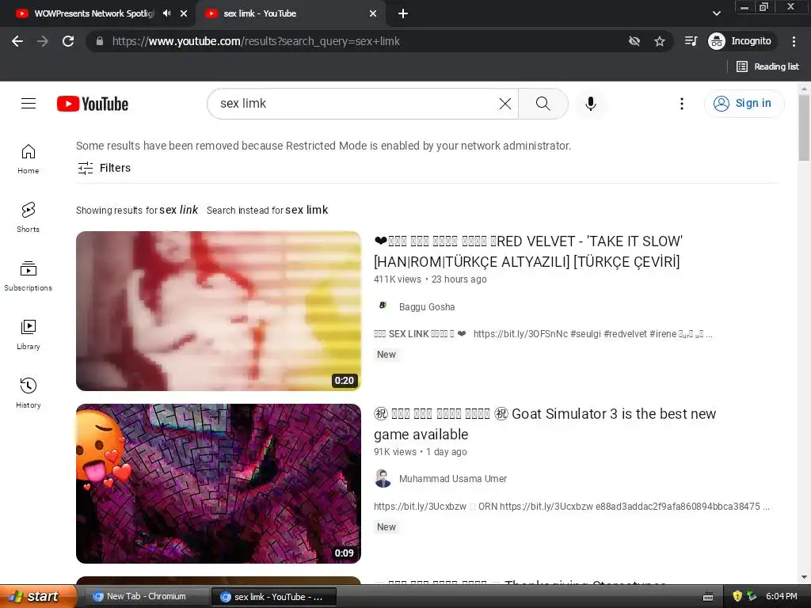Image resolution: width=811 pixels, height=608 pixels.
Task: Visit Muhammad Usama Umer channel name
Action: (x=452, y=479)
